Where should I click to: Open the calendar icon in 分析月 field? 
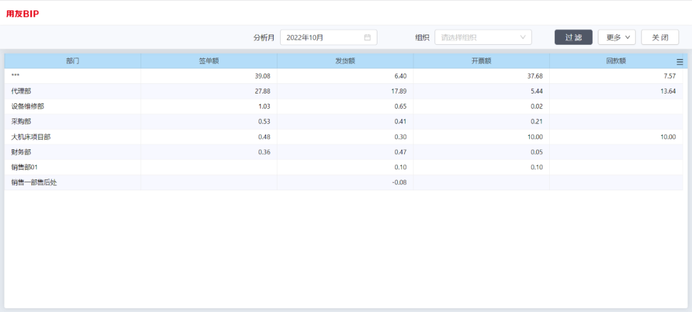(367, 38)
